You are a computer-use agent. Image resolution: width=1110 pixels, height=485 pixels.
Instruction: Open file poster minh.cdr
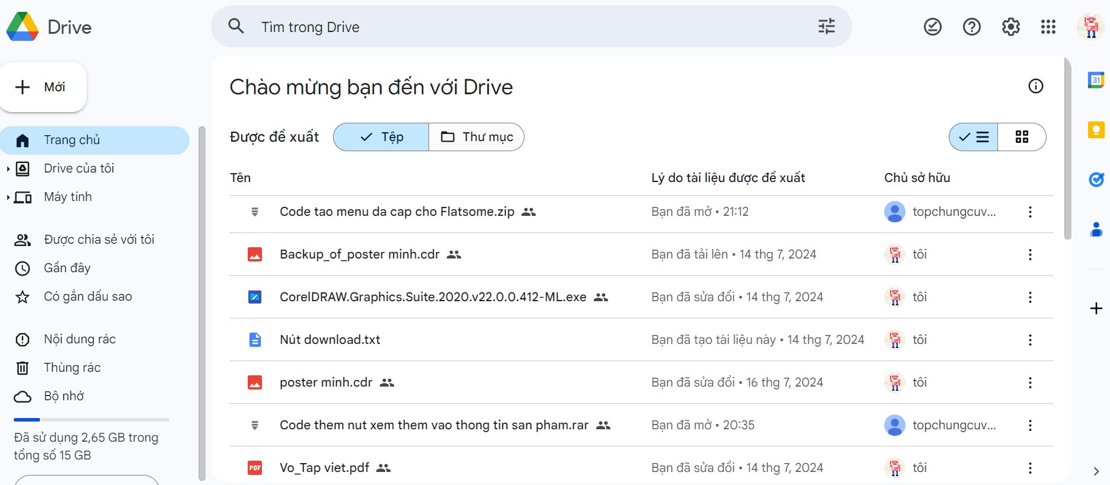click(326, 382)
